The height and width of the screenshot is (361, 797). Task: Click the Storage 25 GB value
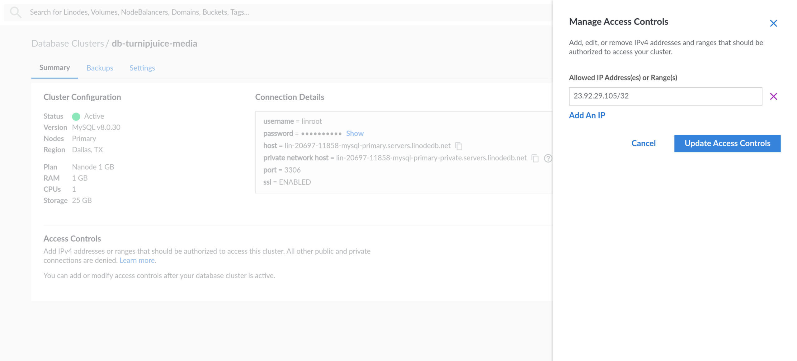[x=82, y=200]
